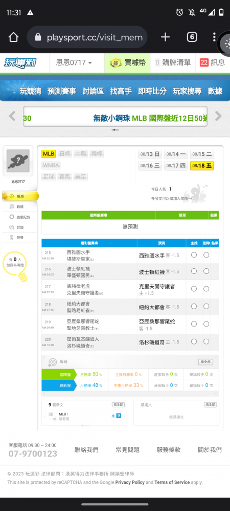Open 玩家搜尋 player search menu
230x511 pixels.
[187, 91]
